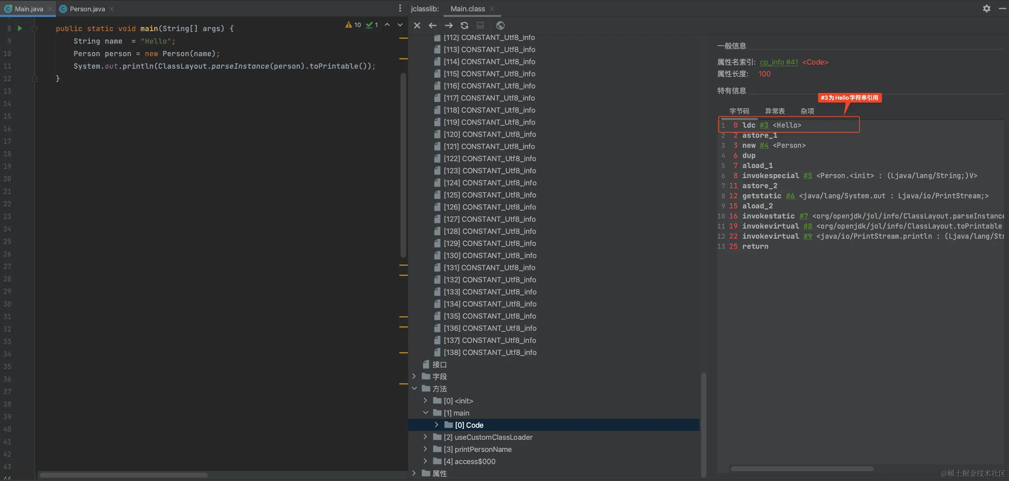Screen dimensions: 1009x481
Task: Open the globe web browser icon
Action: 500,25
